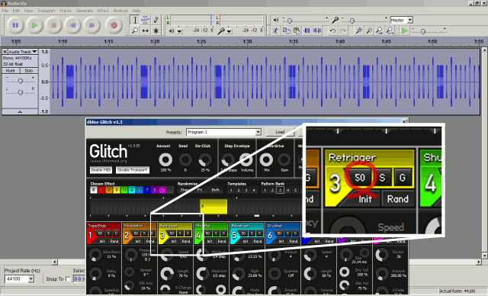Viewport: 488px width, 296px height.
Task: Toggle Disable MIDI in Glitch
Action: [101, 170]
